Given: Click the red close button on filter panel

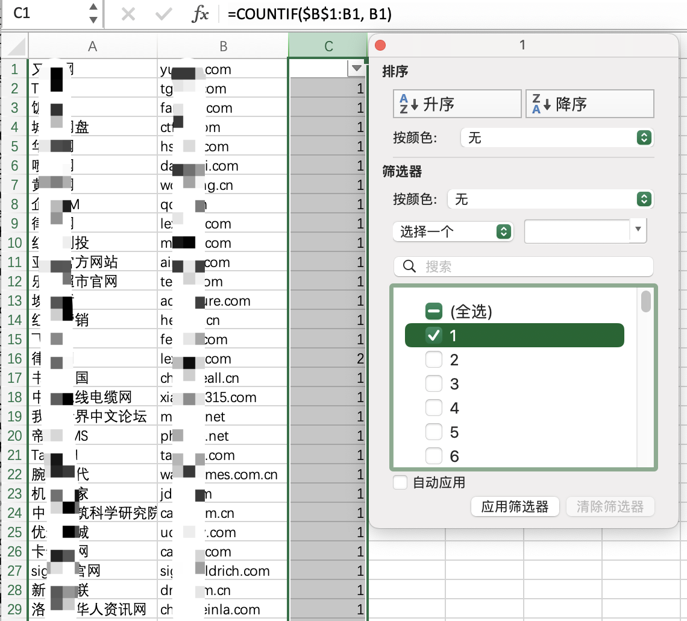Looking at the screenshot, I should [380, 45].
